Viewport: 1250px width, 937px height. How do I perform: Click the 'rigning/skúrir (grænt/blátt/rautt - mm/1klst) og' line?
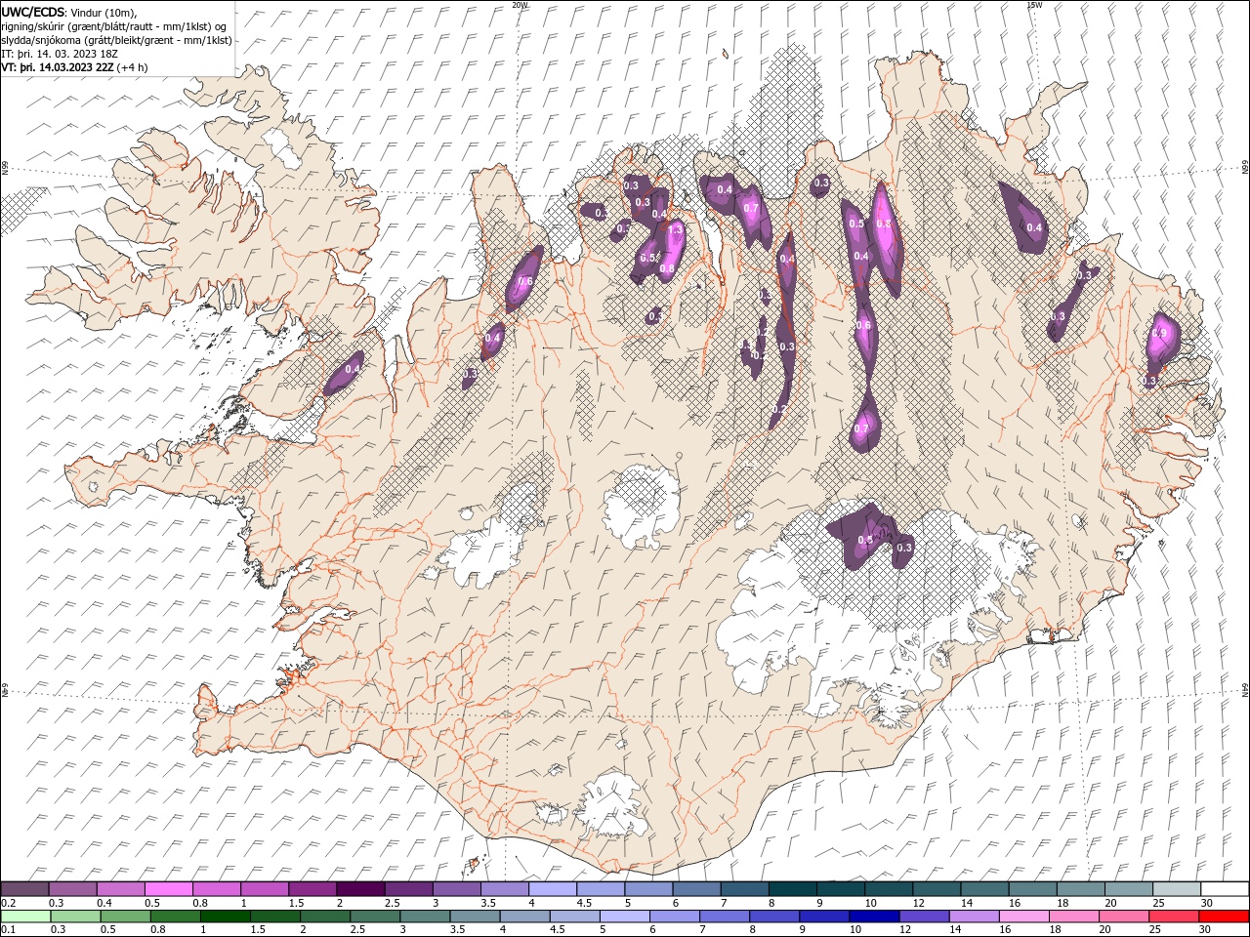pos(115,25)
